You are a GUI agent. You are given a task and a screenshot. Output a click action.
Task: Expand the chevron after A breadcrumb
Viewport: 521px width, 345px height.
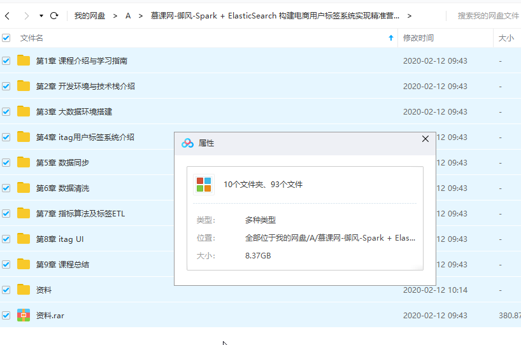tap(141, 16)
